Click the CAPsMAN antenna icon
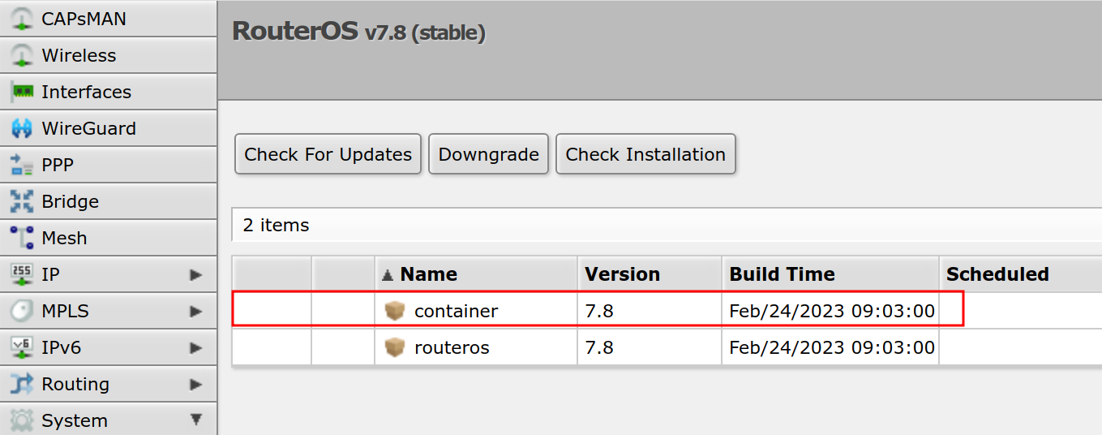 [x=22, y=19]
